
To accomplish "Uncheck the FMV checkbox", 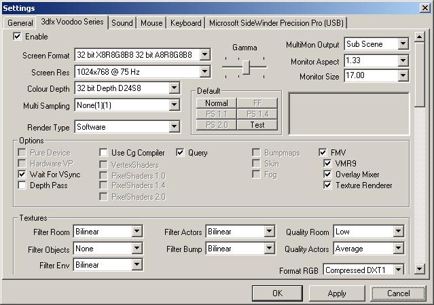I will click(323, 152).
